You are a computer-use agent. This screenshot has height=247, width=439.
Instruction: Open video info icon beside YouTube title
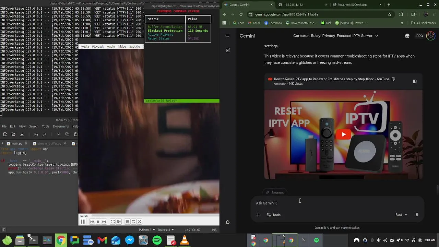[393, 79]
